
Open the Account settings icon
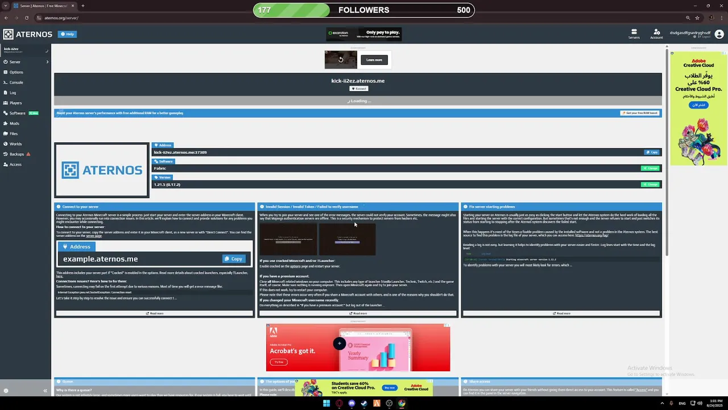pyautogui.click(x=656, y=34)
